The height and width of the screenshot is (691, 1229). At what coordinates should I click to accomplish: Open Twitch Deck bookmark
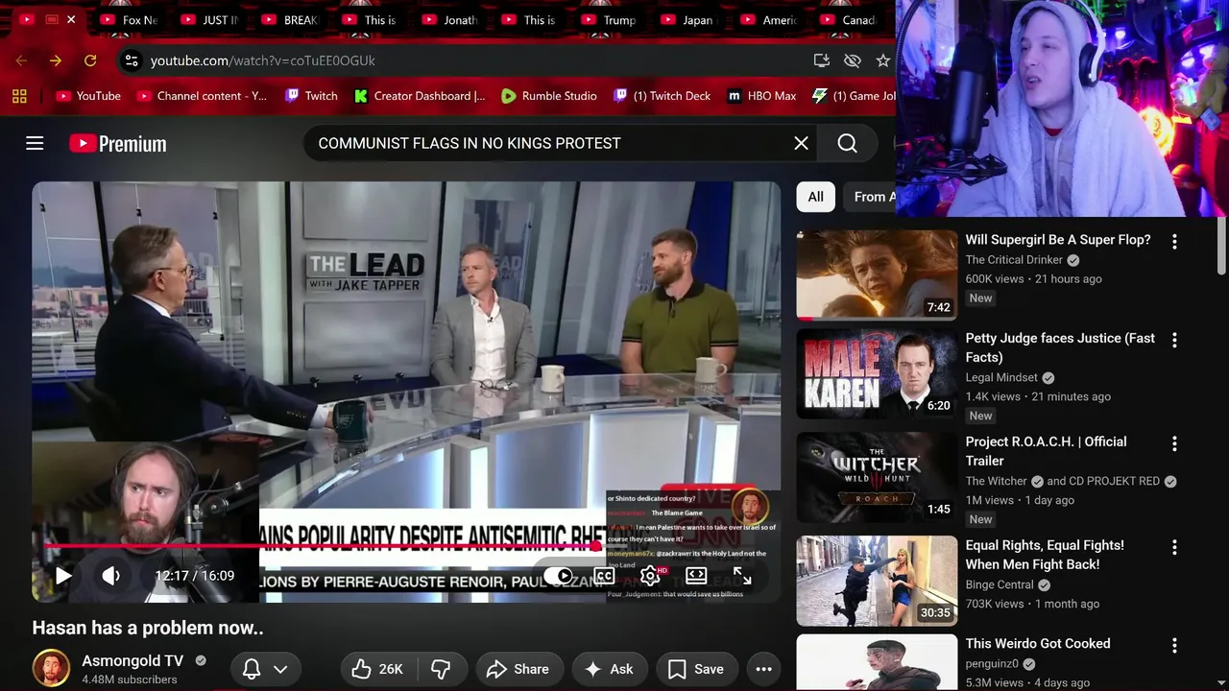point(663,96)
